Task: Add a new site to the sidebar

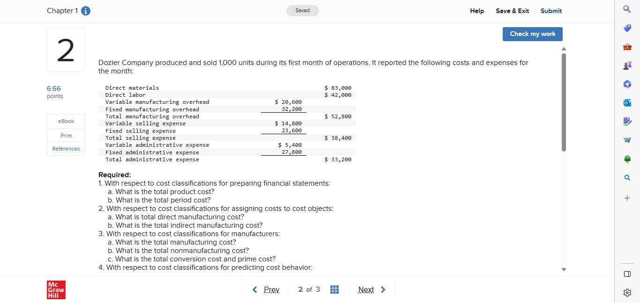Action: pos(627,197)
